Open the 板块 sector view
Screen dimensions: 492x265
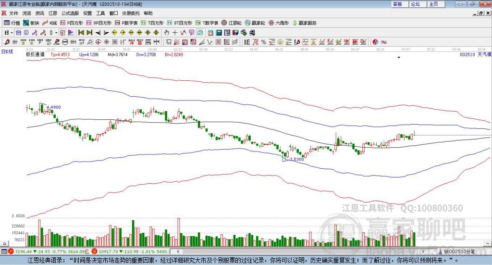click(x=31, y=23)
